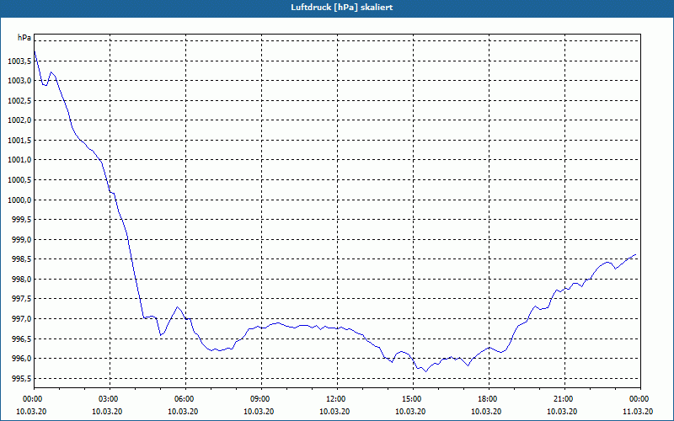The width and height of the screenshot is (674, 421).
Task: Choose the 998,5 y-axis value
Action: [x=21, y=259]
